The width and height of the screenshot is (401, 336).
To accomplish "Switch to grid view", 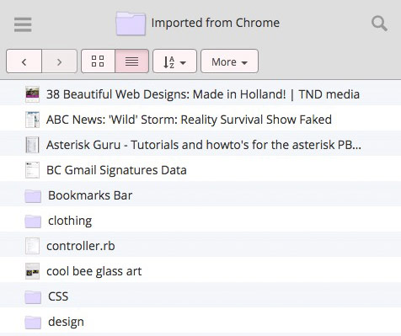I will pyautogui.click(x=98, y=61).
